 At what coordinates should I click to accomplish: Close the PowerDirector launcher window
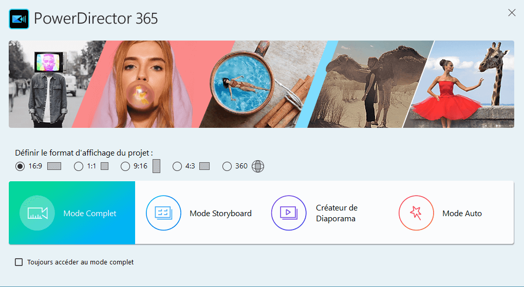click(512, 13)
